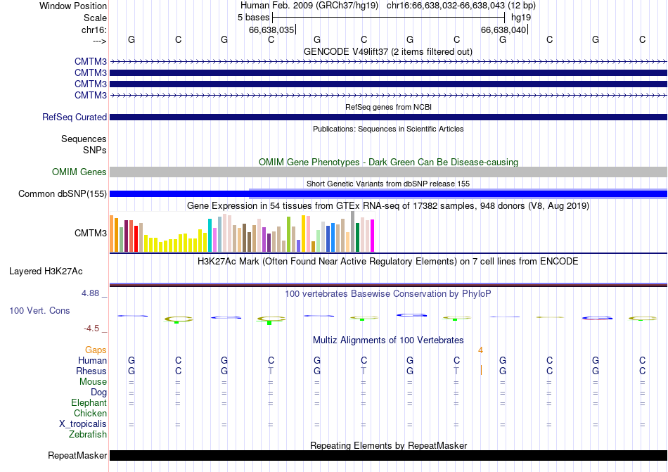
Task: Click the 100 Vert. Cons label
Action: coord(39,310)
